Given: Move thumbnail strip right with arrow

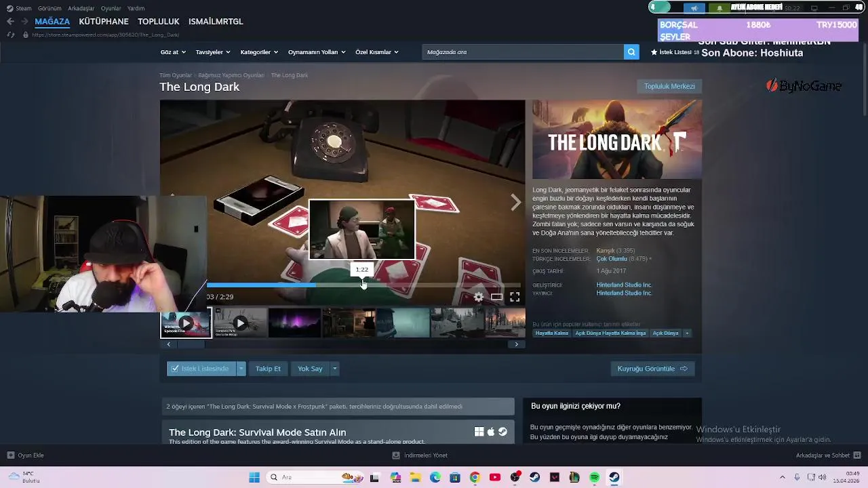Looking at the screenshot, I should click(517, 344).
